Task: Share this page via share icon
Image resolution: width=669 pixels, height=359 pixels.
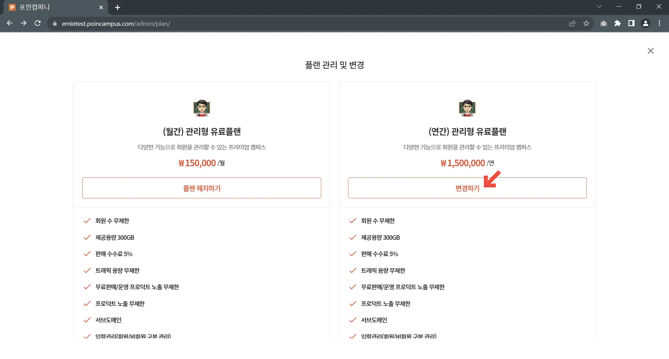Action: tap(572, 23)
